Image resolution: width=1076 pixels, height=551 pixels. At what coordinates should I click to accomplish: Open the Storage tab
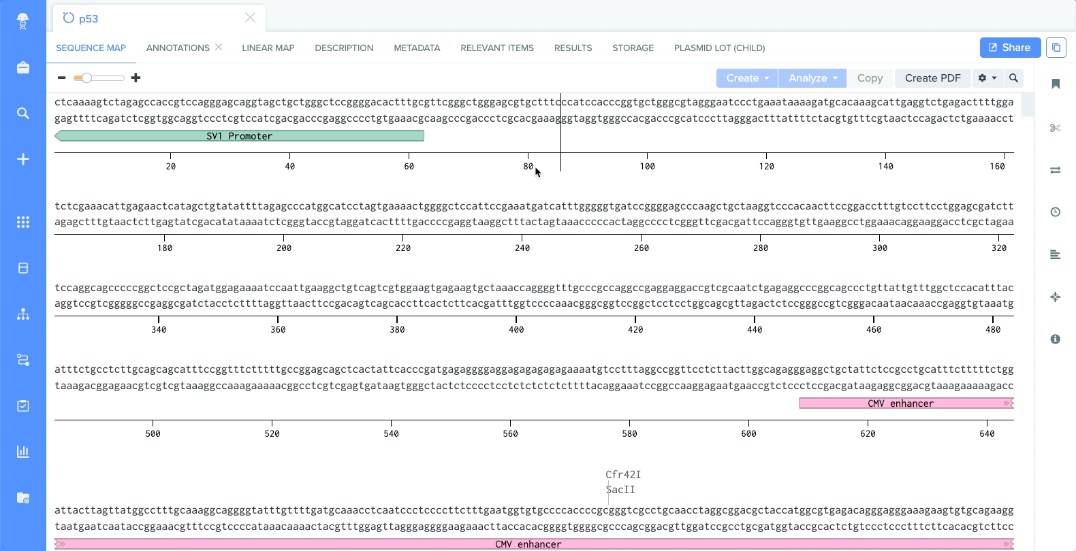click(633, 48)
